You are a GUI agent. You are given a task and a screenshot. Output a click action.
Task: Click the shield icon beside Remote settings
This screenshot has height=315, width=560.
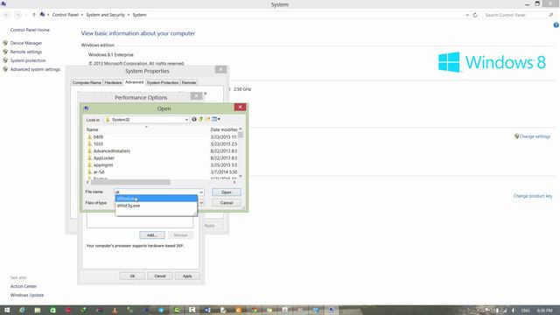[x=5, y=52]
